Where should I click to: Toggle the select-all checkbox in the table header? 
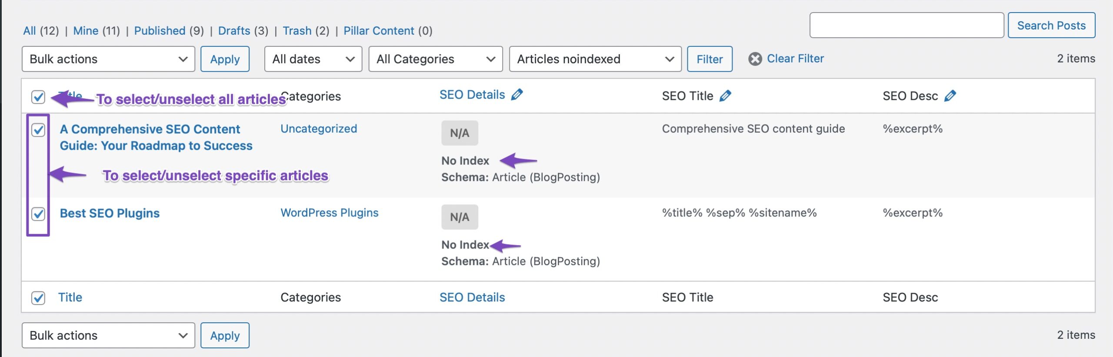[38, 97]
